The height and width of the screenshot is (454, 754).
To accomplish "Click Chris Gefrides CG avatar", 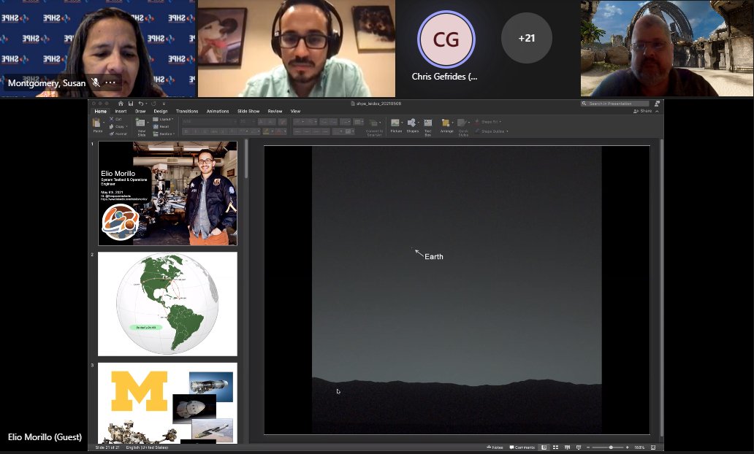I will point(446,39).
